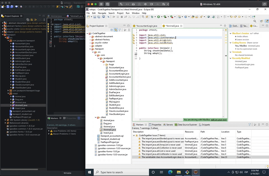Expand the abstract-document project node

[90, 36]
